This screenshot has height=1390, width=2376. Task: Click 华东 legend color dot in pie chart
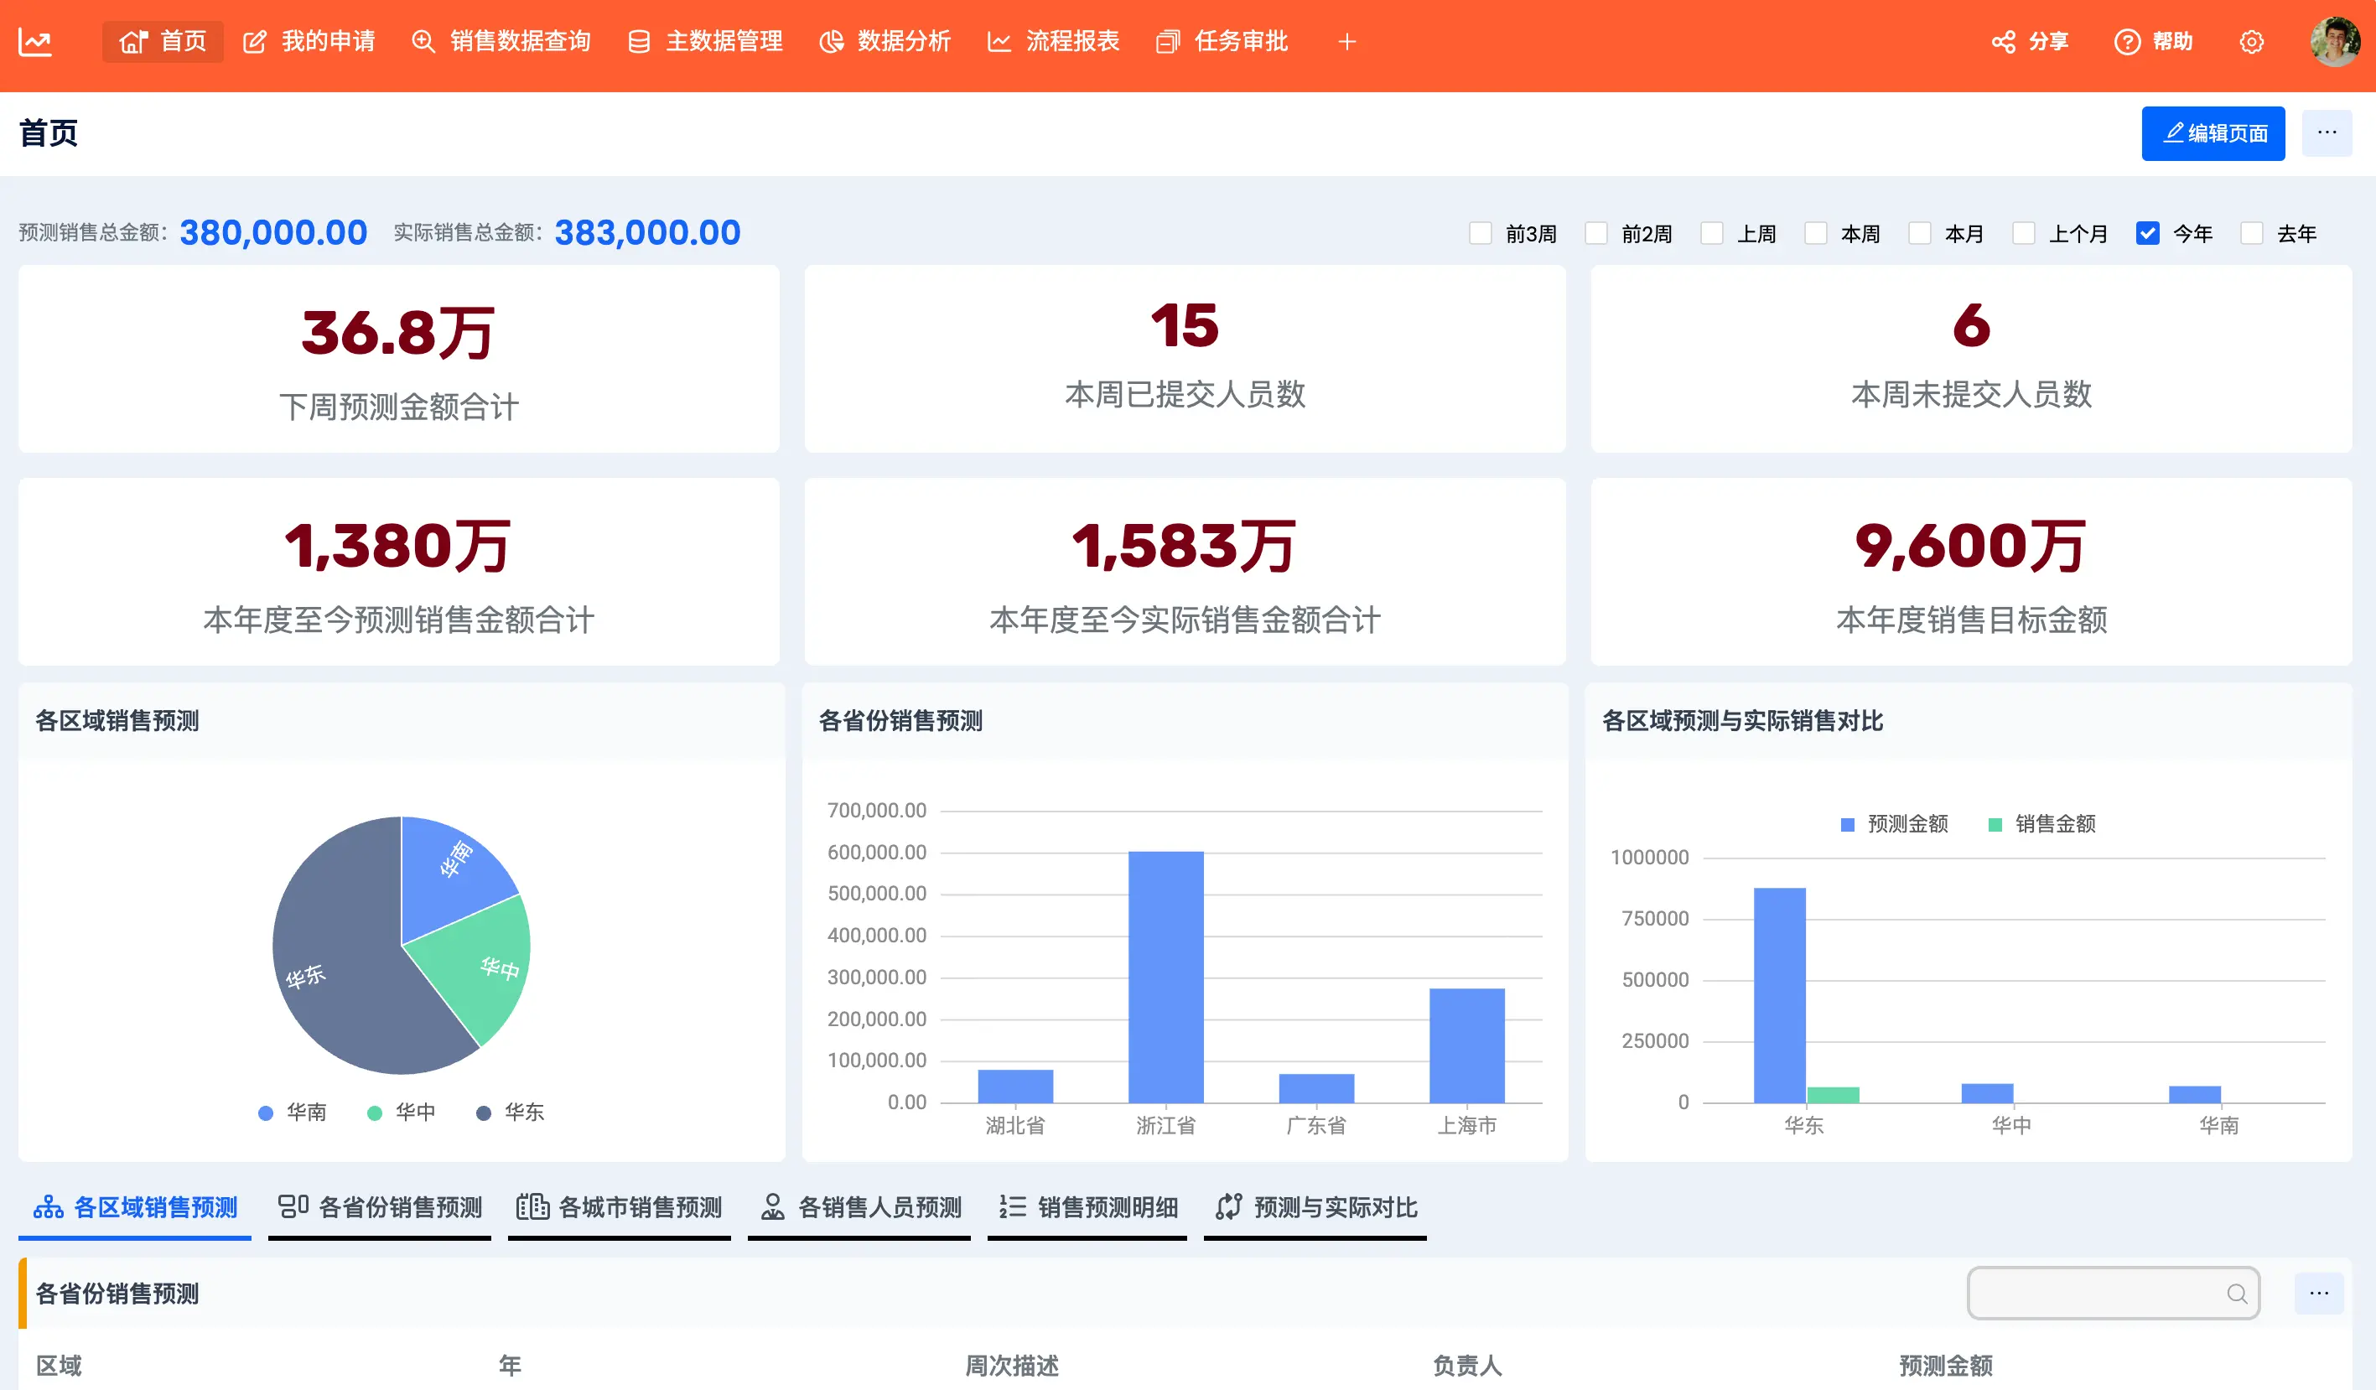(x=484, y=1113)
